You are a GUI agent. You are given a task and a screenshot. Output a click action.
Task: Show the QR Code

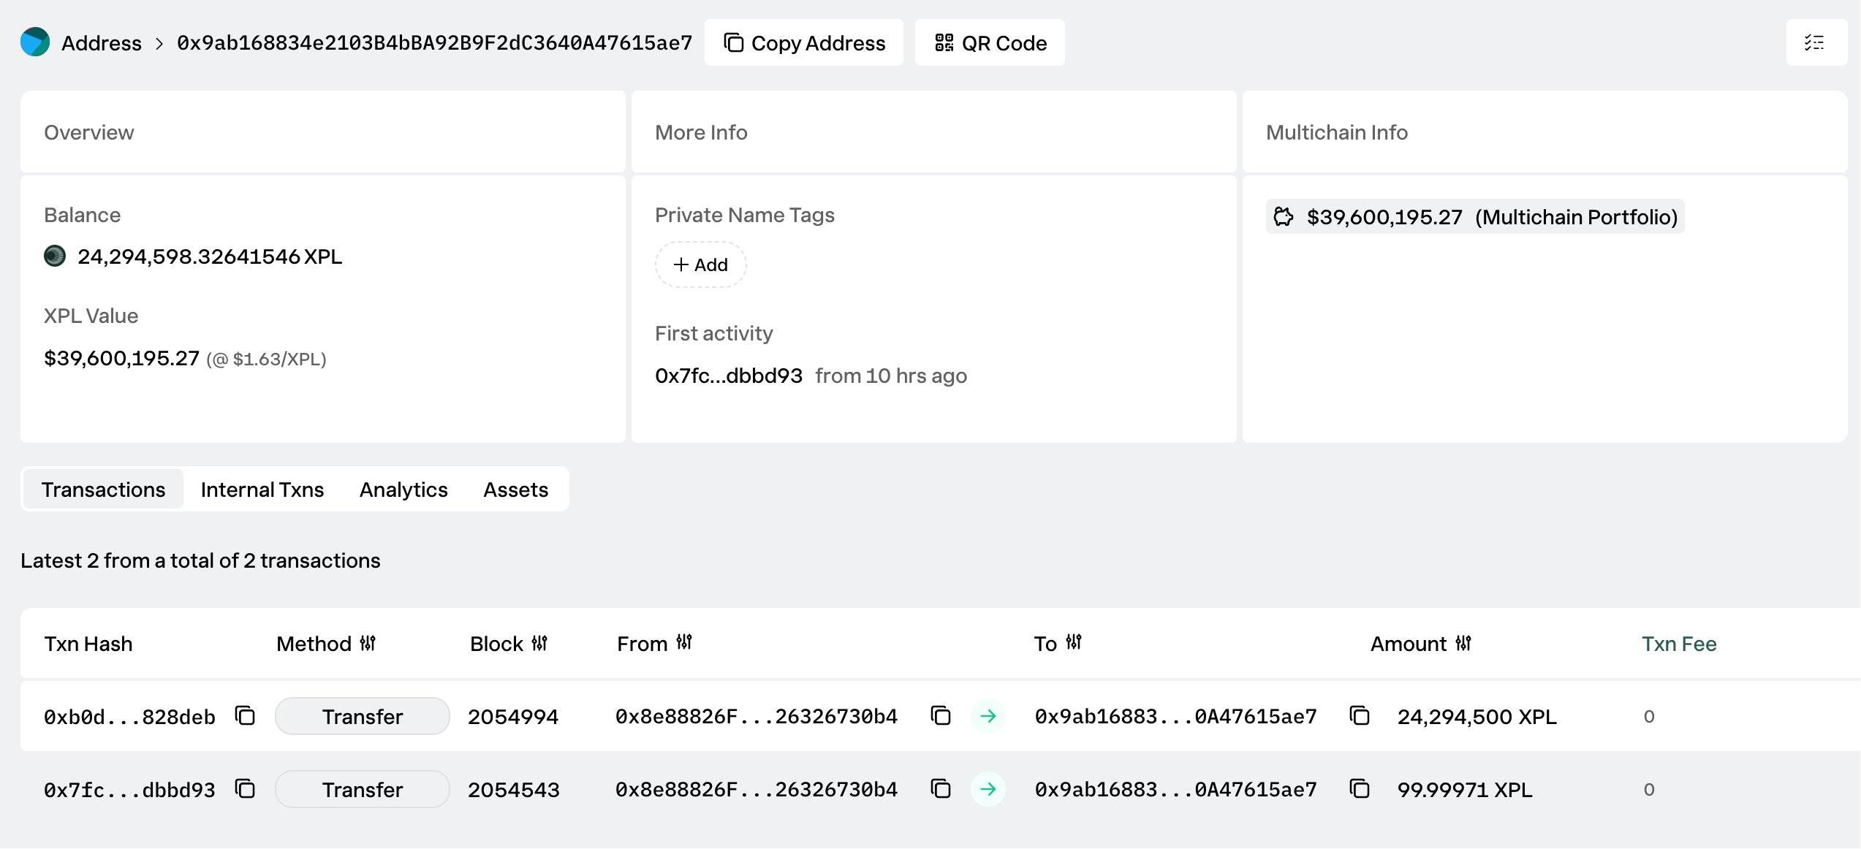click(x=990, y=43)
